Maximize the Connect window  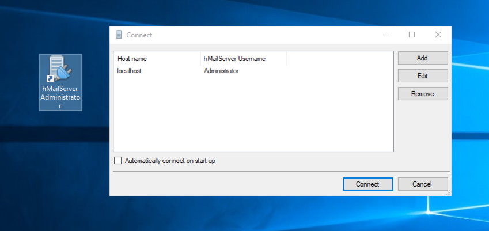point(412,35)
